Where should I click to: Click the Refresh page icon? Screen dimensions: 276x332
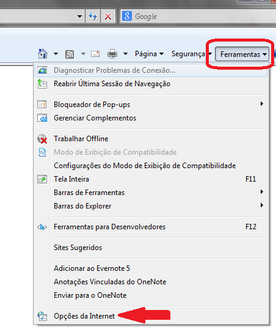click(x=93, y=16)
